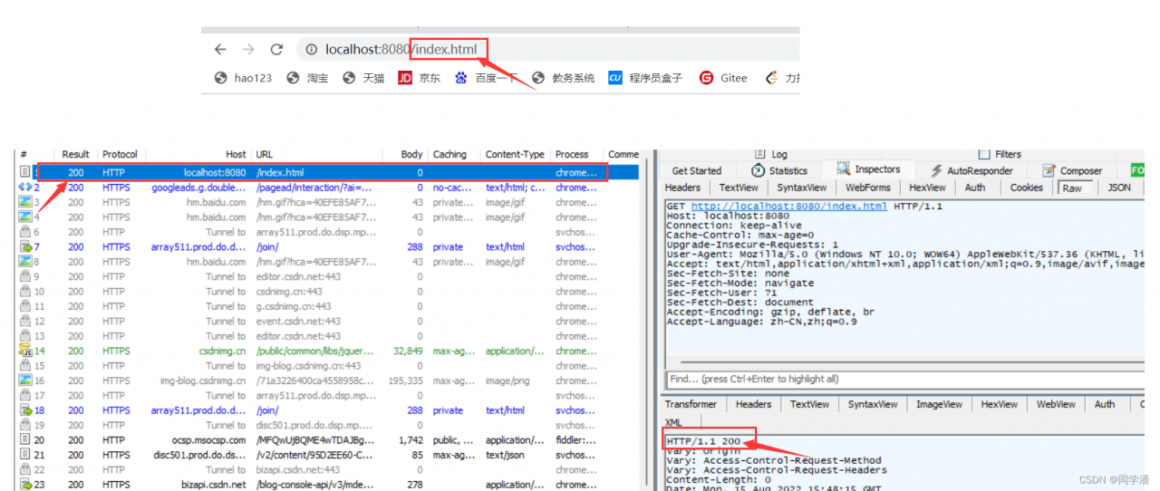Sort sessions by the Host column header
1160x491 pixels.
click(x=198, y=155)
